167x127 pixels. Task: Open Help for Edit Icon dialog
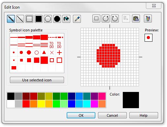[x=144, y=115]
